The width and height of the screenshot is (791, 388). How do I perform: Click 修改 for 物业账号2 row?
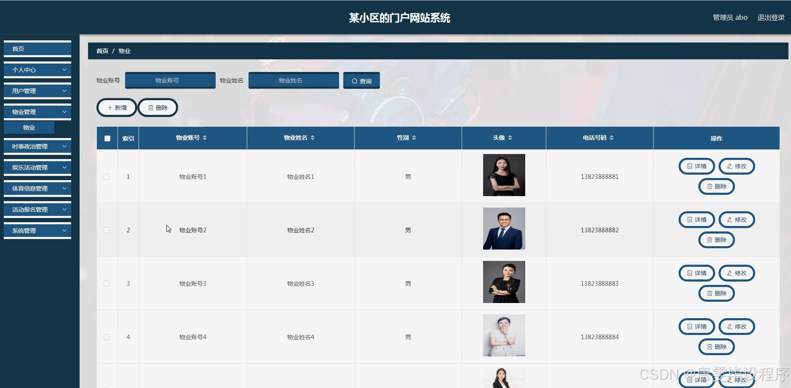click(x=737, y=220)
